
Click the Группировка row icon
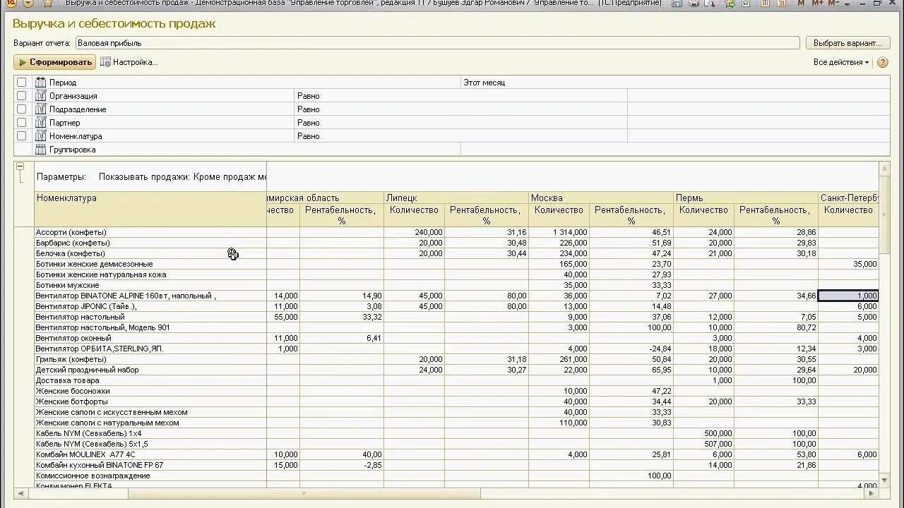pyautogui.click(x=40, y=150)
